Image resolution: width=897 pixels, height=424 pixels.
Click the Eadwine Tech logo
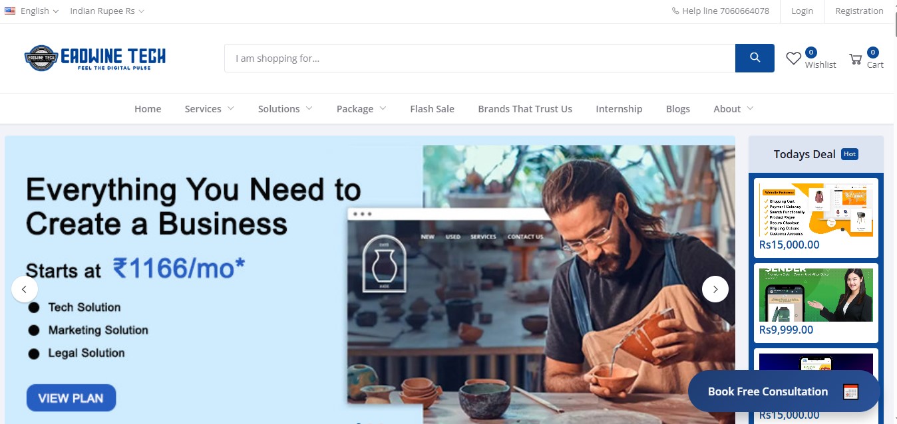pos(95,58)
